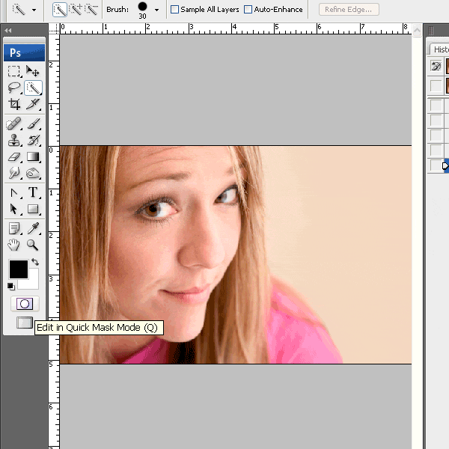Click the right panel dock grip handle
Viewport: 449px width, 449px height.
coord(431,31)
